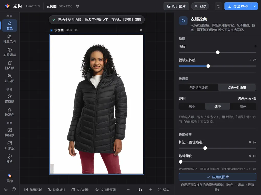261x195 pixels.
Task: Click 按住看原图 view original button
Action: (x=105, y=190)
